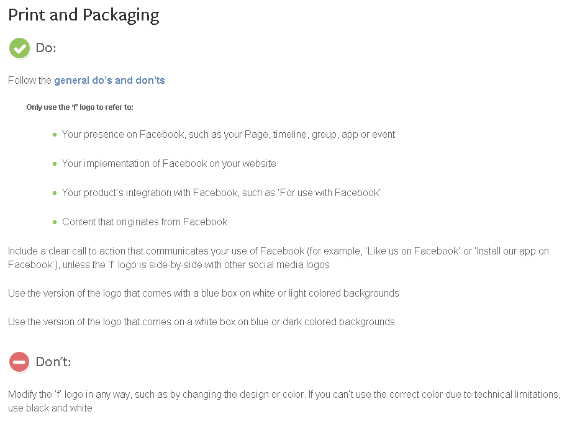Click the Print and Packaging heading

click(x=84, y=16)
